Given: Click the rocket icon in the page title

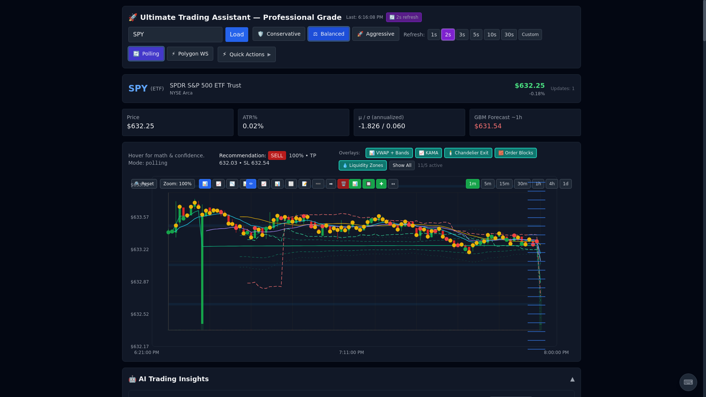Looking at the screenshot, I should 133,17.
